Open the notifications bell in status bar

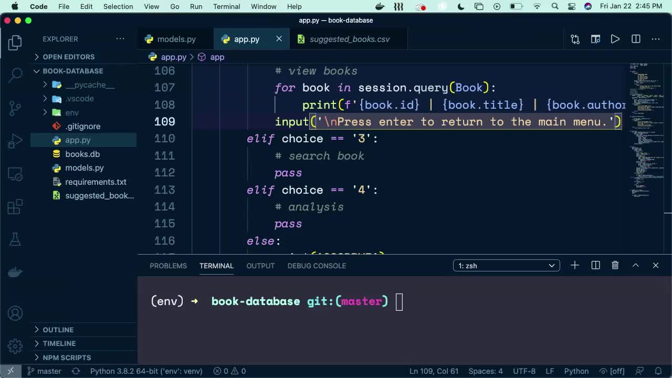click(658, 371)
